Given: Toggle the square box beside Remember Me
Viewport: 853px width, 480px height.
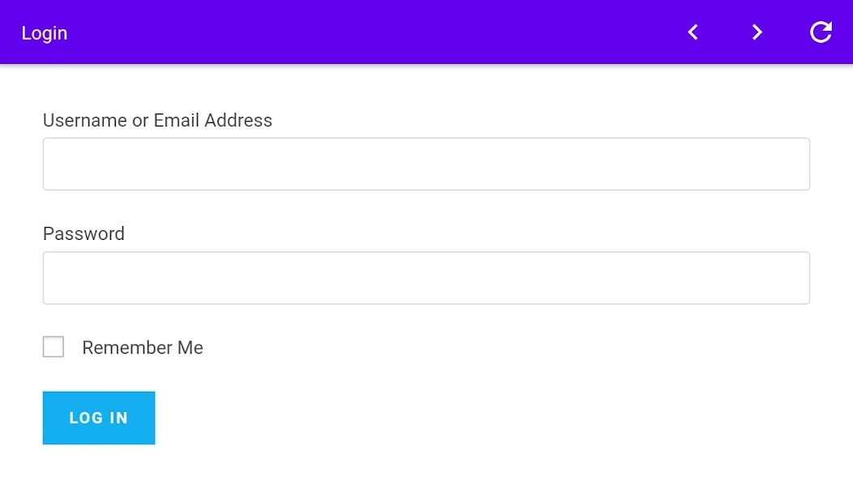Looking at the screenshot, I should click(54, 347).
